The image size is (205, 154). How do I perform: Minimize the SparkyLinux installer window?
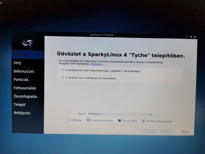(x=187, y=37)
